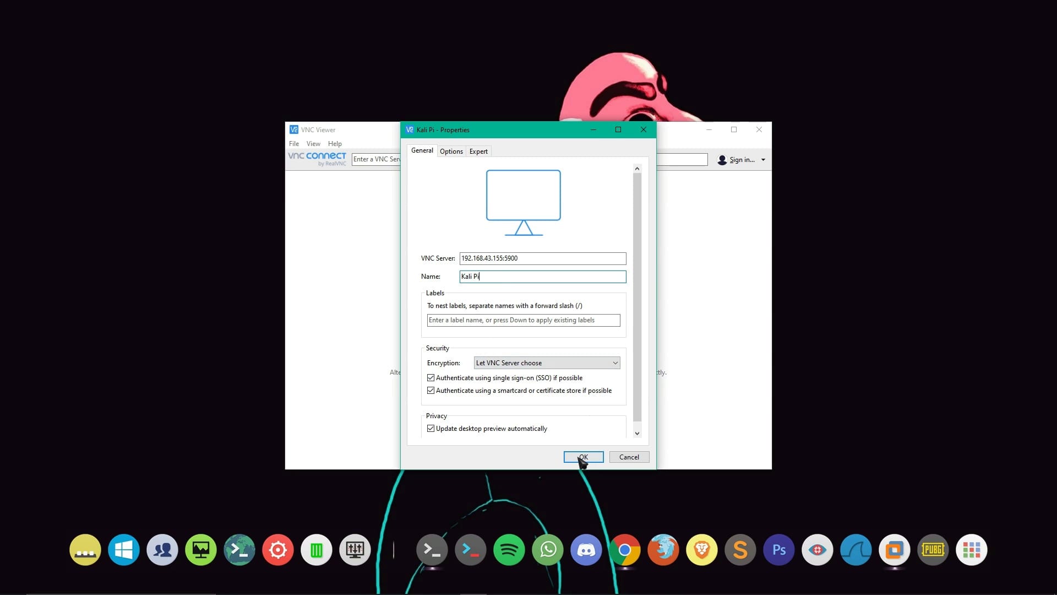
Task: Maximize the Kali Pi Properties dialog
Action: point(618,129)
